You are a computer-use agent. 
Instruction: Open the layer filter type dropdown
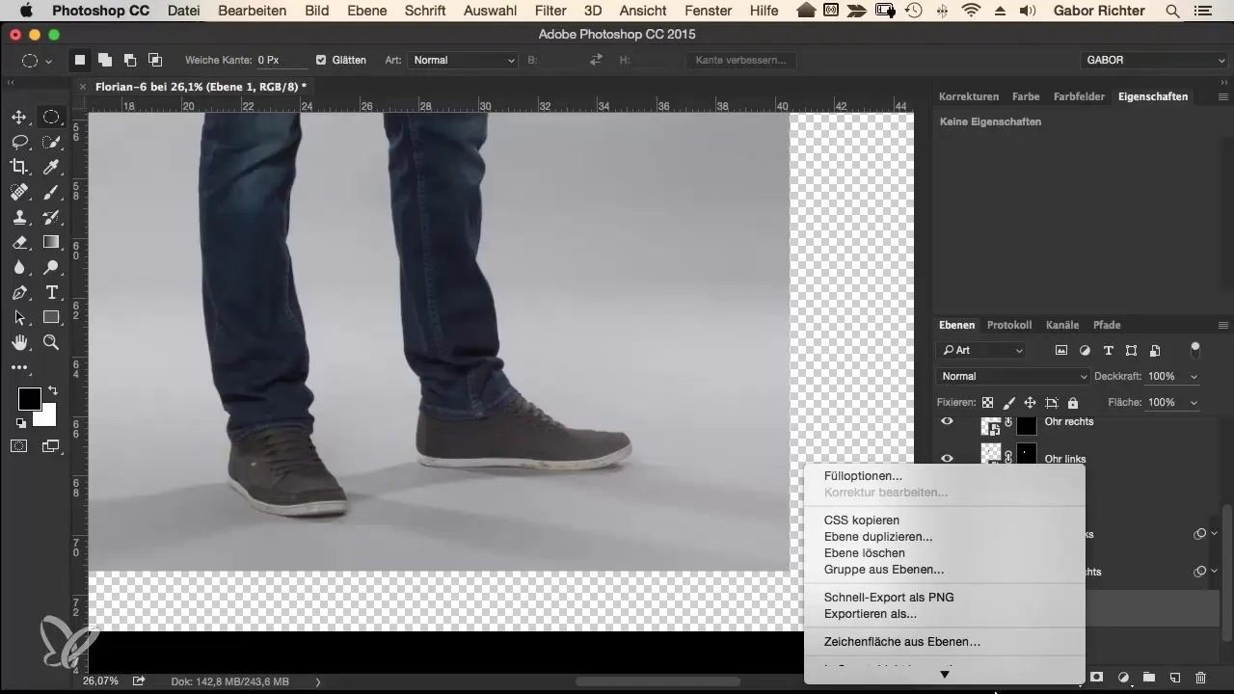click(x=982, y=351)
